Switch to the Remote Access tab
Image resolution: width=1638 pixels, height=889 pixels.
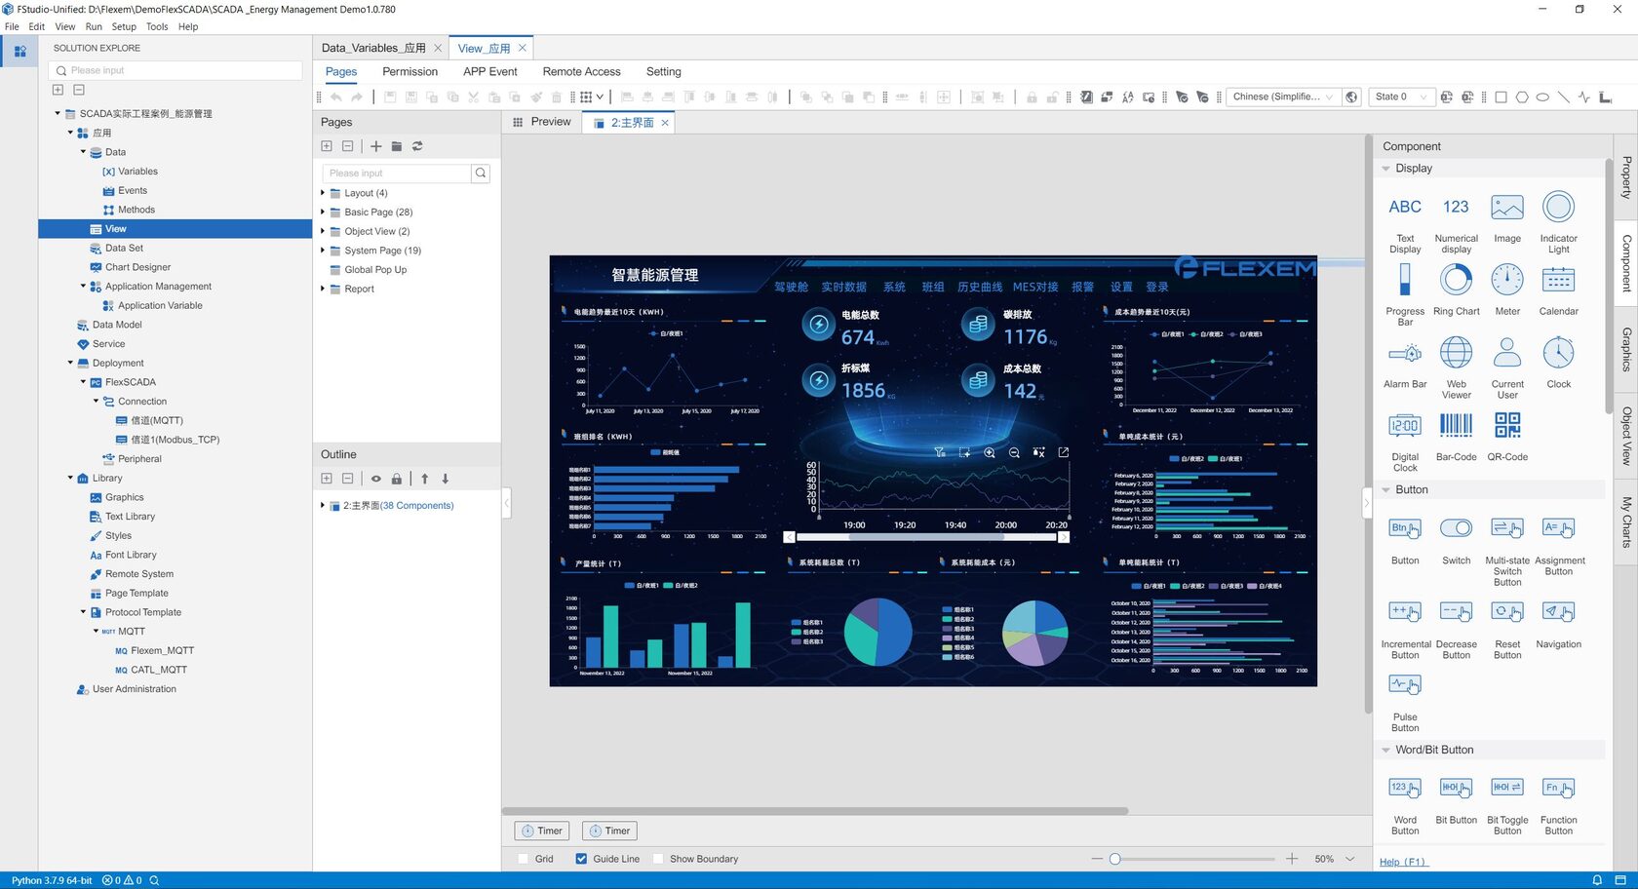[x=581, y=71]
